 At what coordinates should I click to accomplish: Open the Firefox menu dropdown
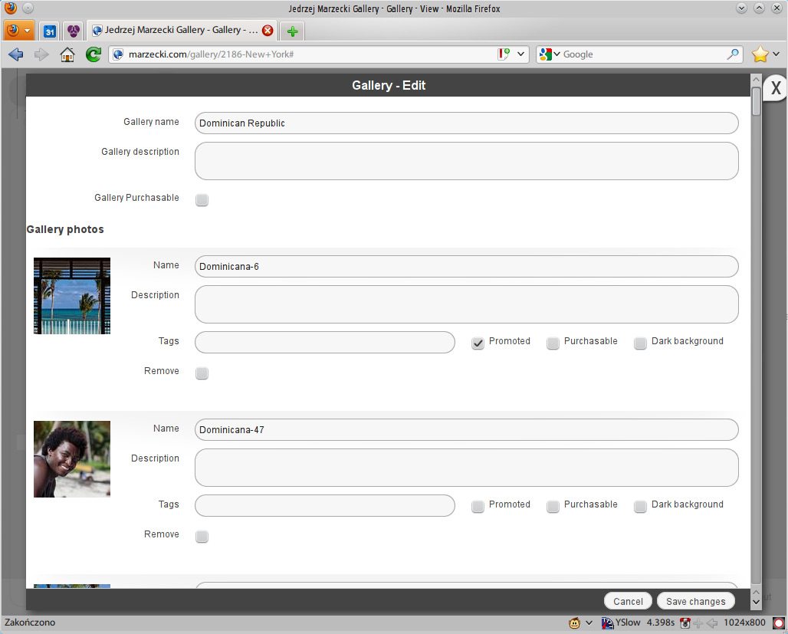[18, 31]
